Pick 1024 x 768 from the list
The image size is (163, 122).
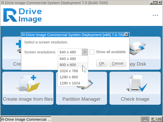[73, 71]
